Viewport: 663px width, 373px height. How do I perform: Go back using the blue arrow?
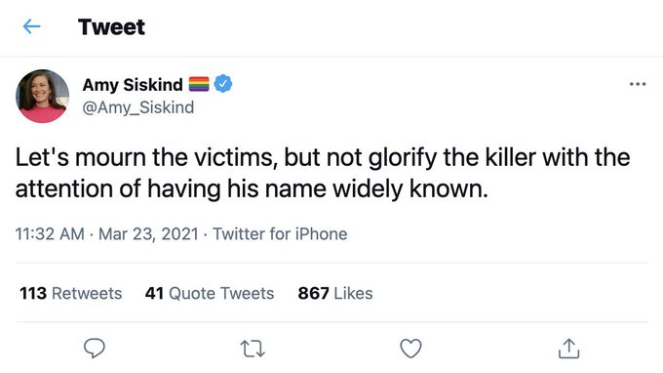pos(32,26)
